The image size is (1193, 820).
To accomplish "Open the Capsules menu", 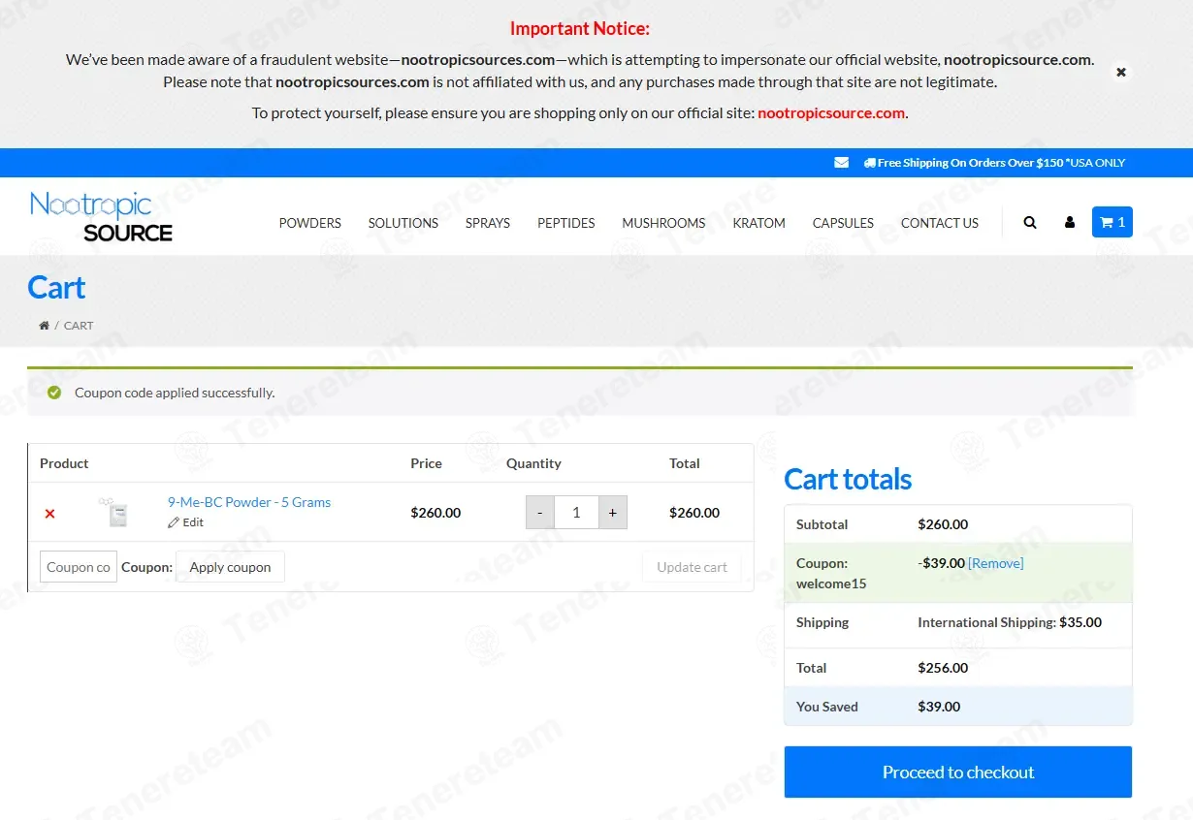I will pyautogui.click(x=843, y=223).
